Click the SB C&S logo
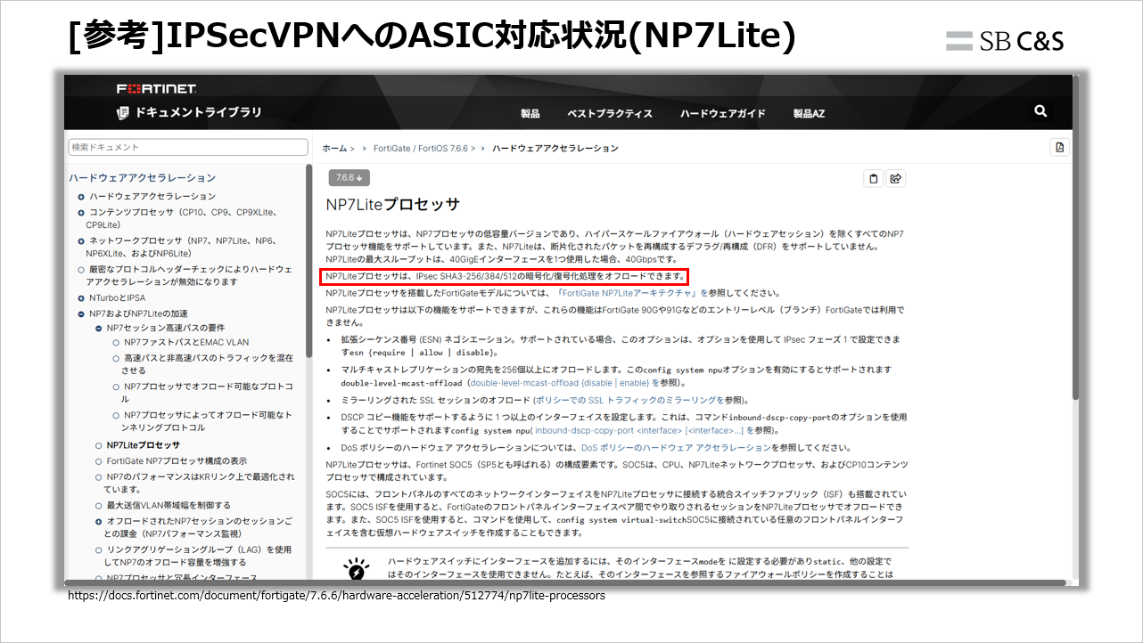 [x=1005, y=40]
